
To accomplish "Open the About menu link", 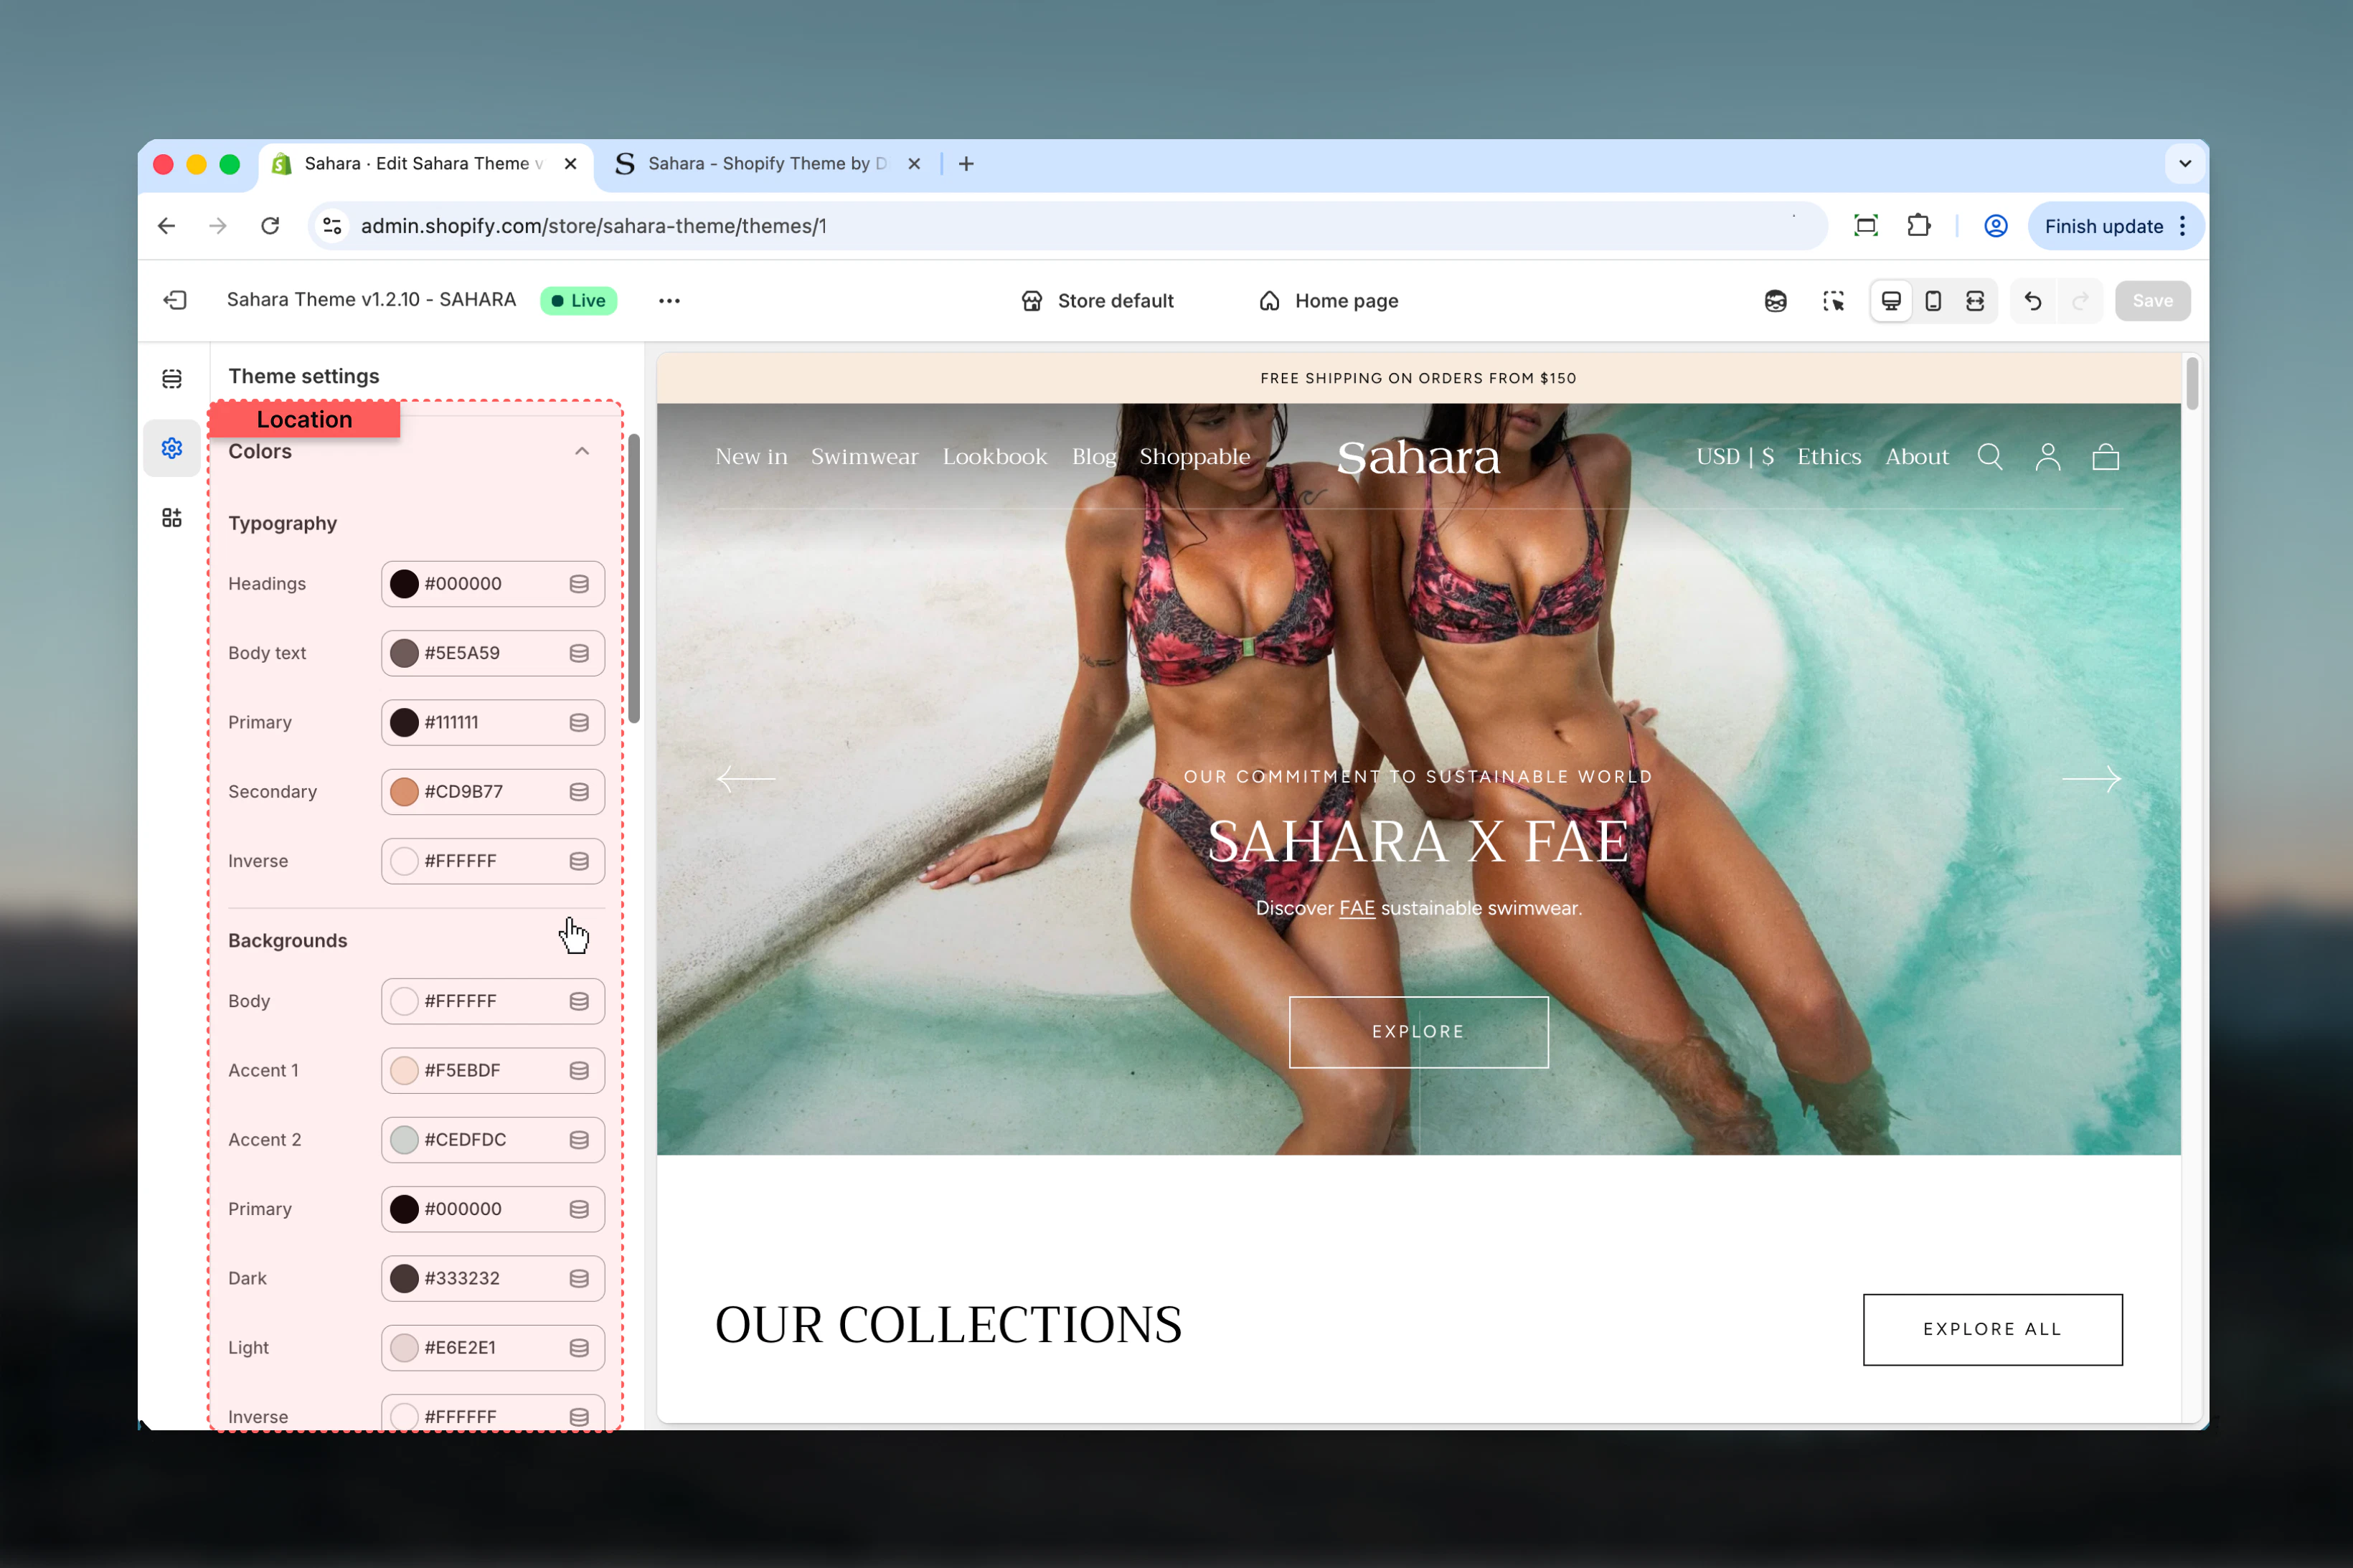I will click(x=1917, y=457).
